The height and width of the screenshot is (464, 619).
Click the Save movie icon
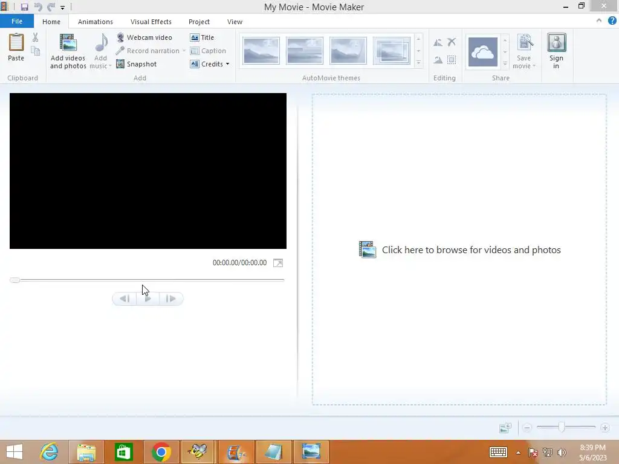[525, 42]
